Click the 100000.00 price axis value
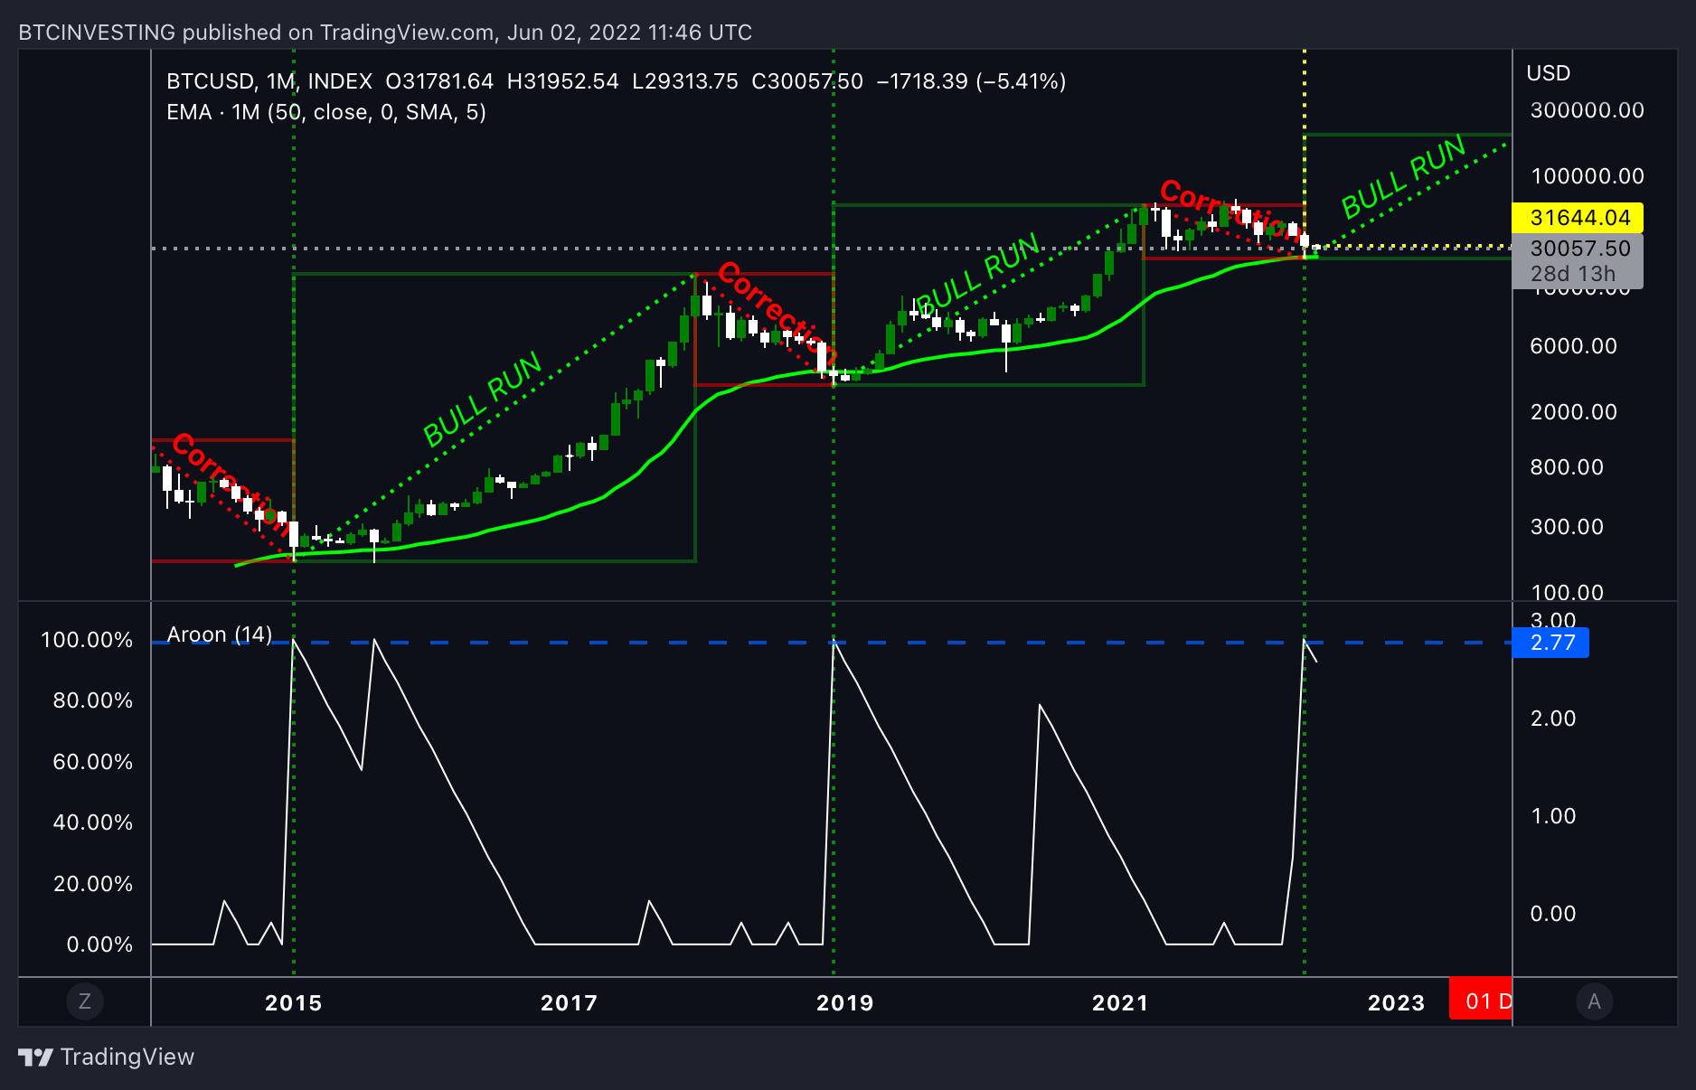 (x=1587, y=176)
